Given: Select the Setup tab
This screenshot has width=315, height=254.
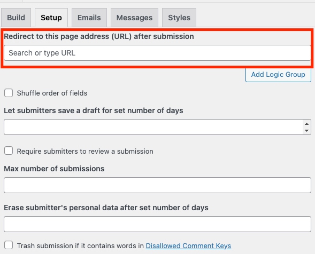Looking at the screenshot, I should (51, 18).
